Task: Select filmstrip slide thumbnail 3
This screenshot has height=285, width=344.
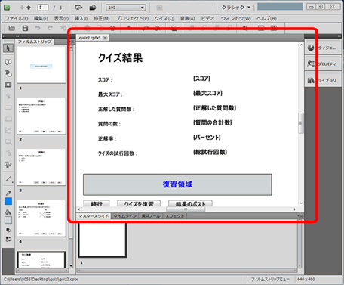Action: click(x=41, y=167)
